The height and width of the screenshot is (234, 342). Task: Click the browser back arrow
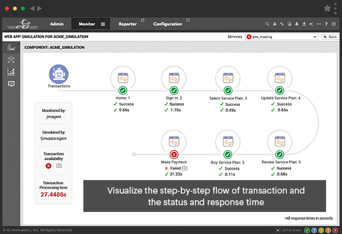(32, 9)
